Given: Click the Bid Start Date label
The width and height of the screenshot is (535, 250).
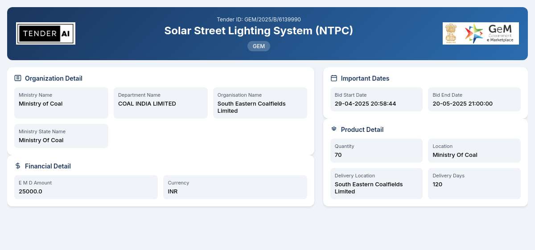Looking at the screenshot, I should coord(351,95).
